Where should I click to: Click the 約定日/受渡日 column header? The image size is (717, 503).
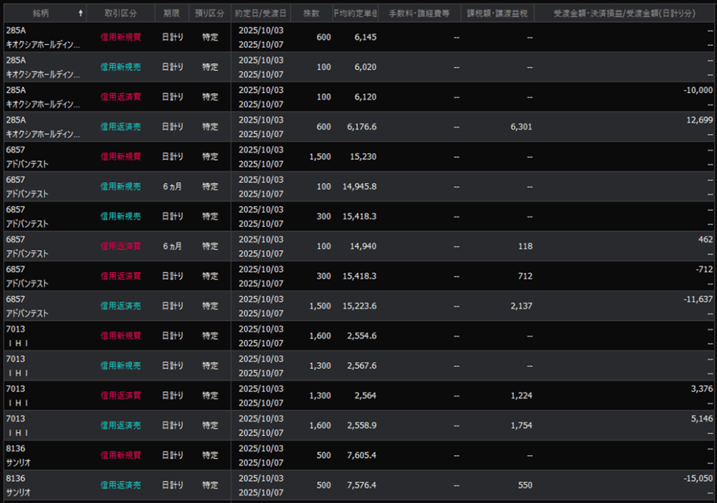pos(260,13)
